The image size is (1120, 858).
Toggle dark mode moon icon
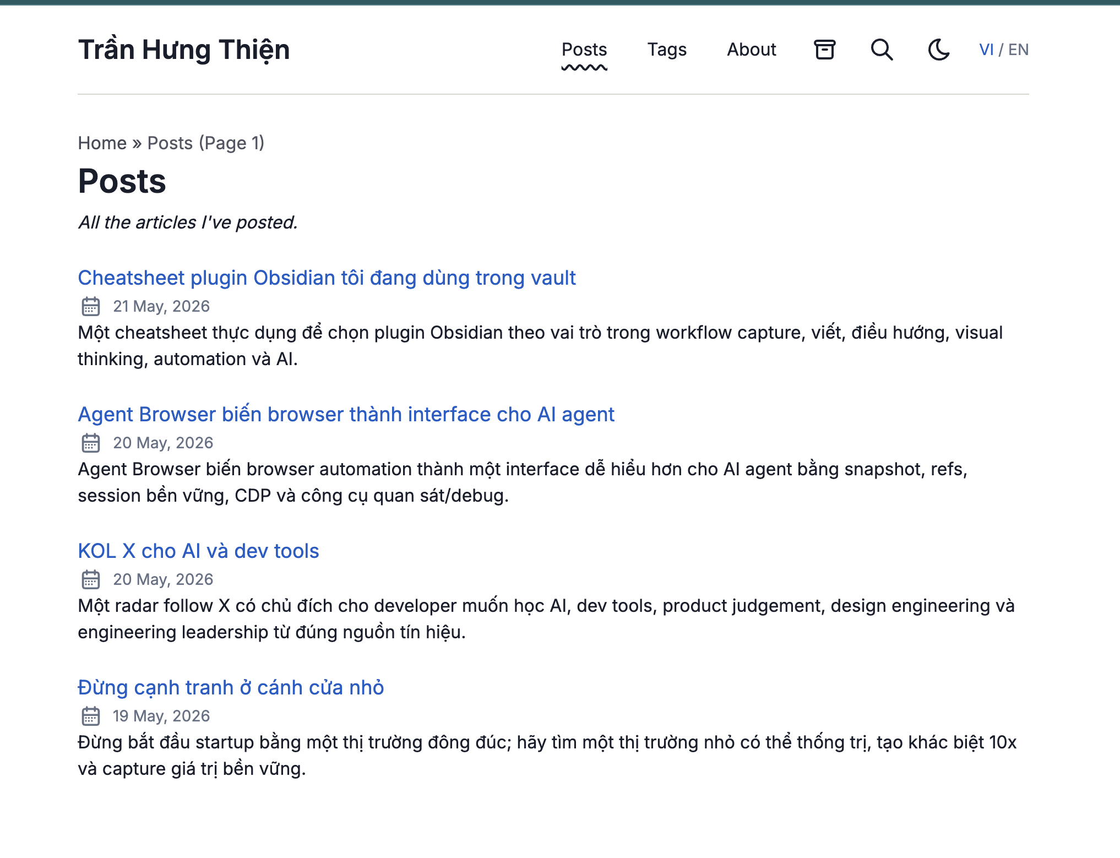tap(939, 50)
